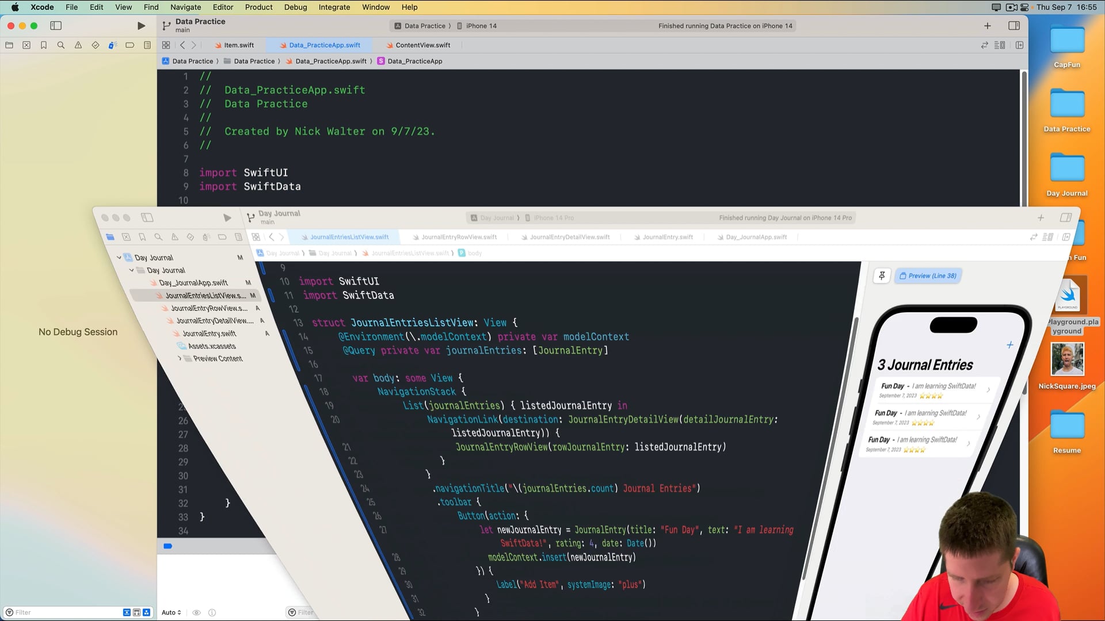The width and height of the screenshot is (1105, 621).
Task: Switch to ContentView.swift tab
Action: click(x=418, y=45)
